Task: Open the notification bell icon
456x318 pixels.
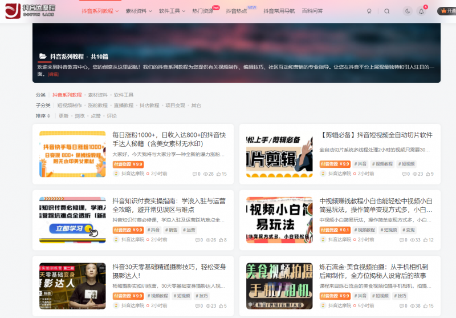Action: (x=421, y=11)
